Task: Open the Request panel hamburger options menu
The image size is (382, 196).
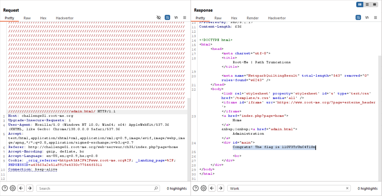Action: tap(185, 18)
